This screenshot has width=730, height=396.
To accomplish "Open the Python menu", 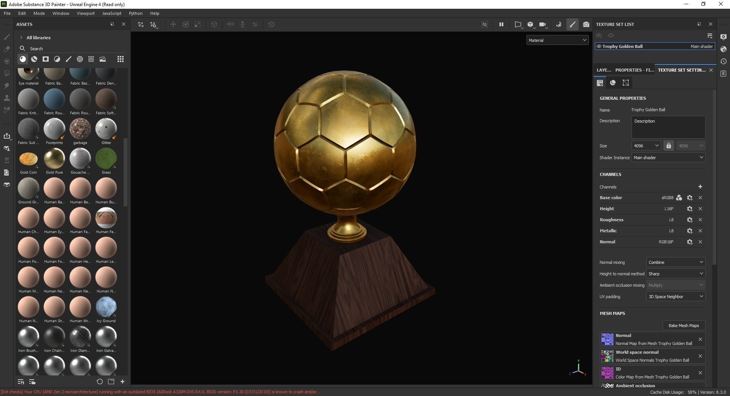I will [135, 13].
